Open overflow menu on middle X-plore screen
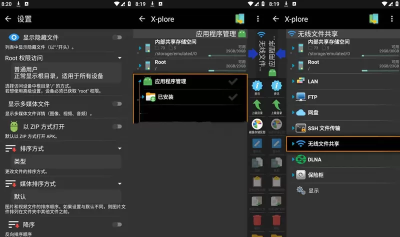Viewport: 400px width, 237px height. (258, 19)
